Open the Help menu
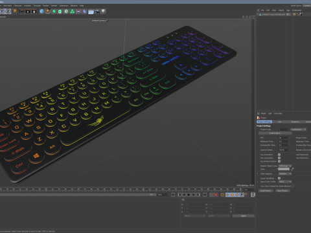 (82, 6)
